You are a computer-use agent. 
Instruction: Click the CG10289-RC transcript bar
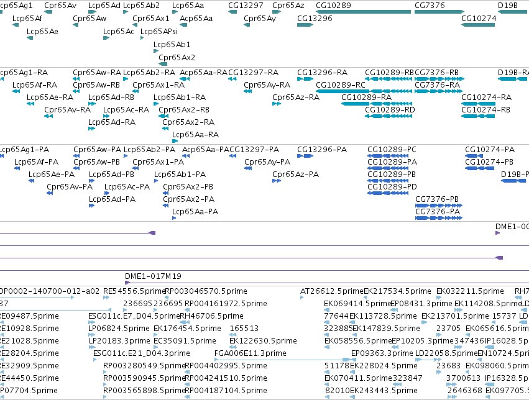pos(364,91)
